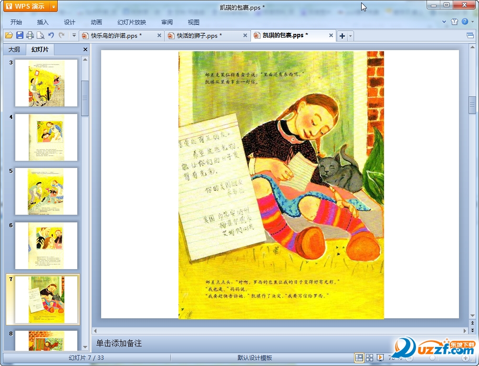Screen dimensions: 479x366
Task: Click the zoom slider handle
Action: click(433, 358)
